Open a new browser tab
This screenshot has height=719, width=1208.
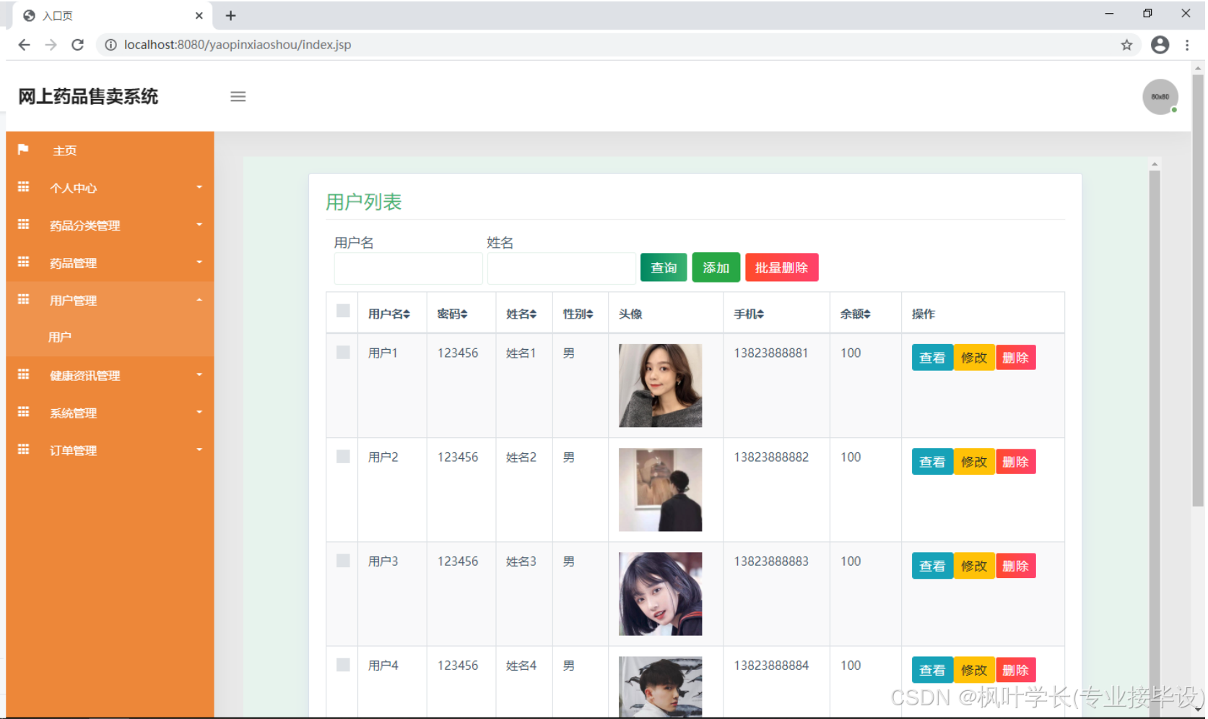pos(231,15)
